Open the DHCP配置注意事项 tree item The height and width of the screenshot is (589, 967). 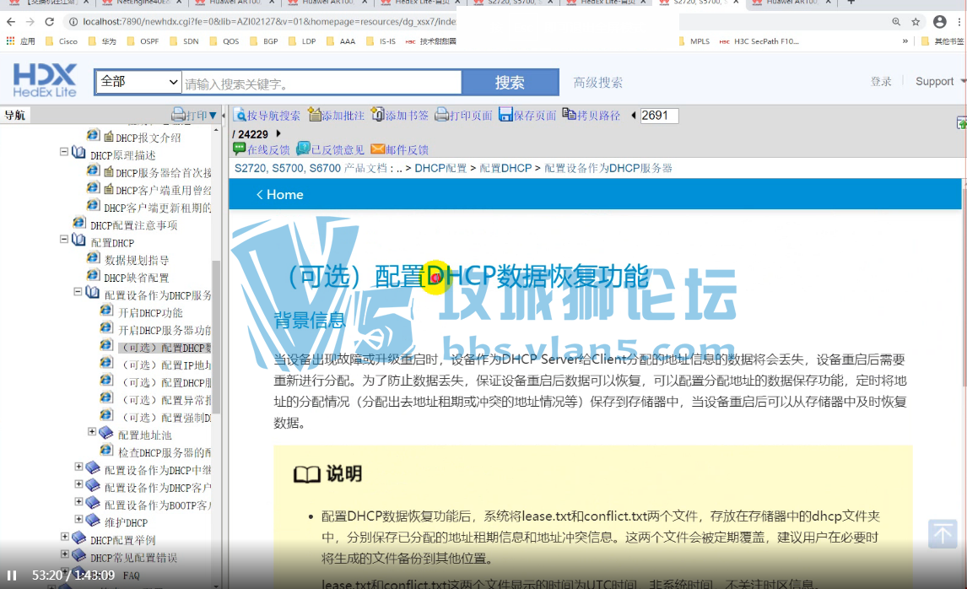point(134,225)
